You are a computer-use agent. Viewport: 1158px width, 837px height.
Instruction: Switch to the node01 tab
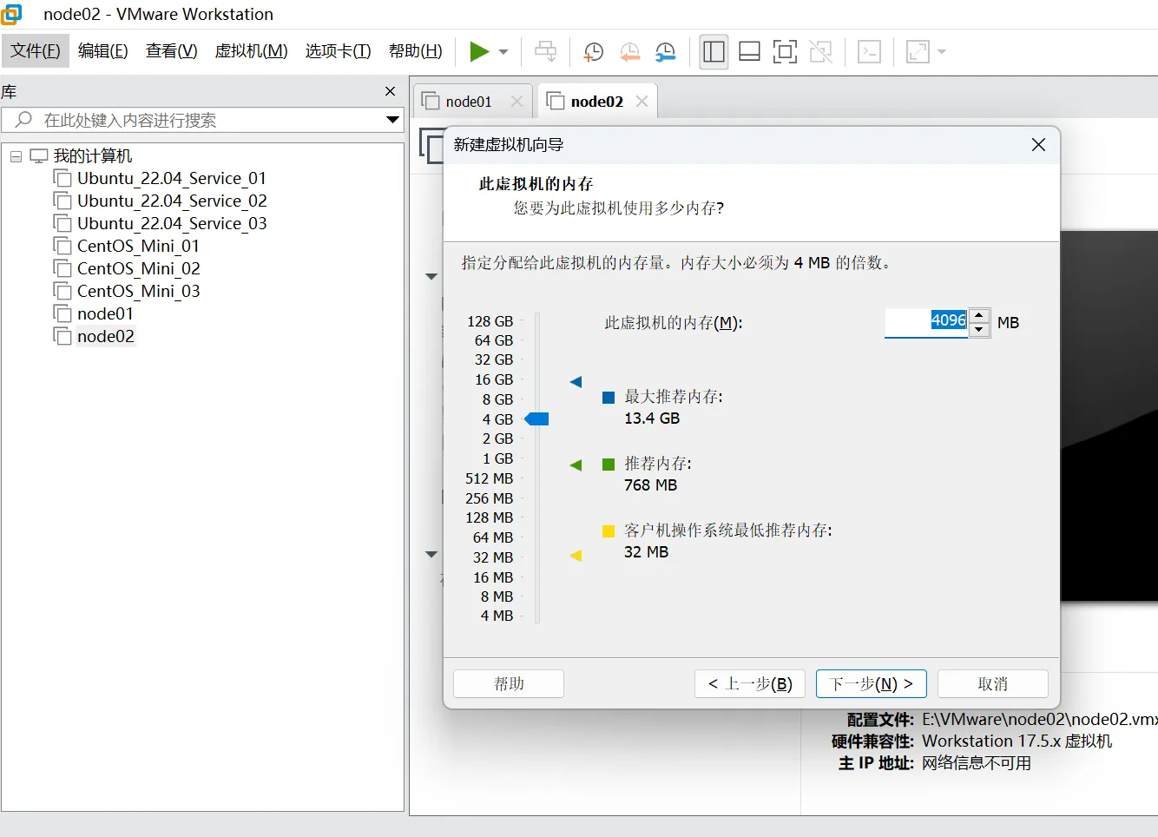click(469, 102)
